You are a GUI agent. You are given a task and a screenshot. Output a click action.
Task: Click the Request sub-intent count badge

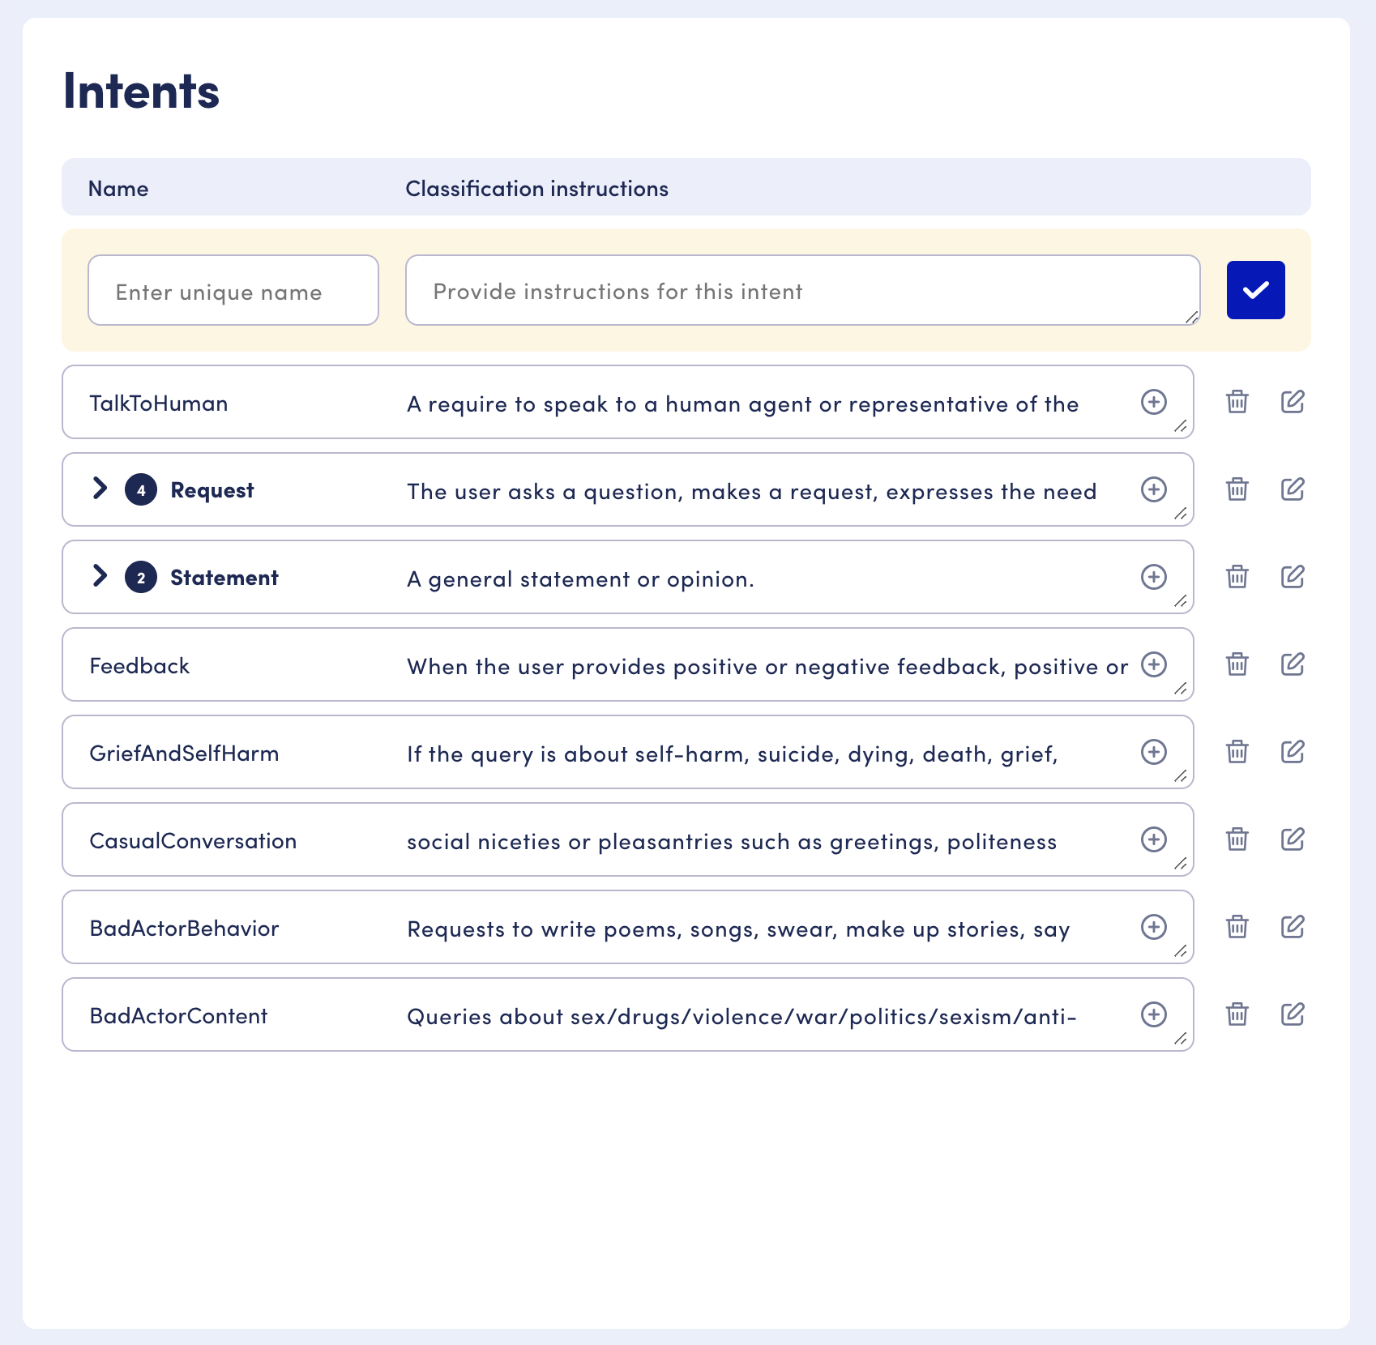pos(141,490)
